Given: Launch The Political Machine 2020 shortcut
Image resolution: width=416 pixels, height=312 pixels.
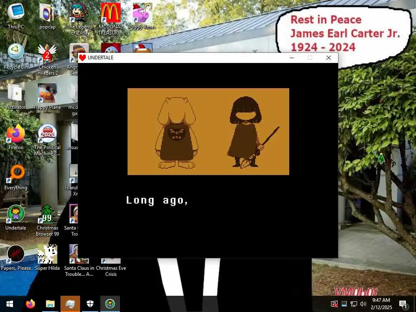Looking at the screenshot, I should [x=47, y=140].
